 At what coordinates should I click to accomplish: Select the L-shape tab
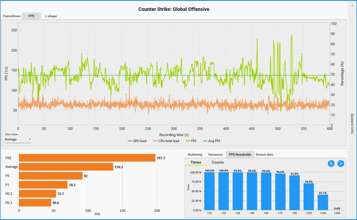pos(51,16)
